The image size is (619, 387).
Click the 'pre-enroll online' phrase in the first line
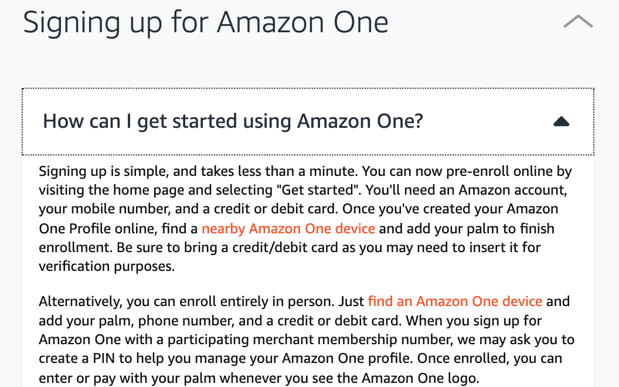point(499,172)
